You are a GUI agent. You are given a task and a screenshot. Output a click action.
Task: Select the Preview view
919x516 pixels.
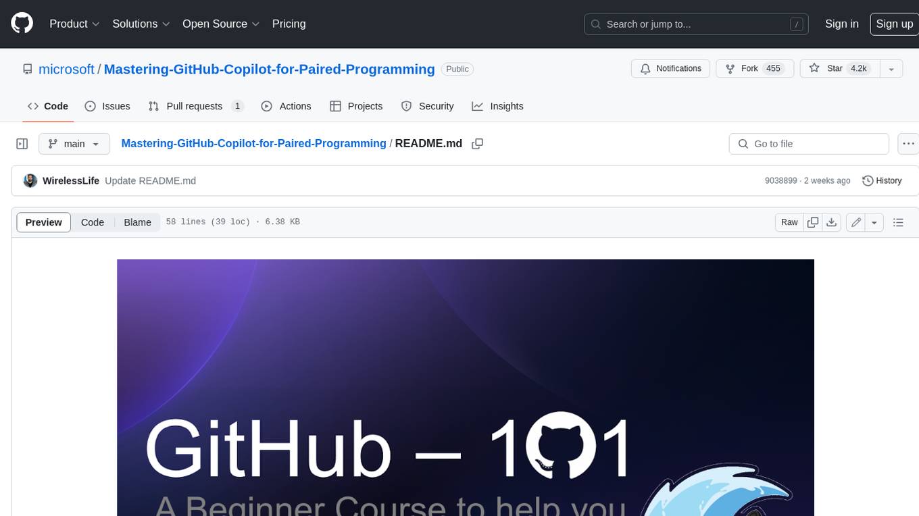pyautogui.click(x=44, y=222)
